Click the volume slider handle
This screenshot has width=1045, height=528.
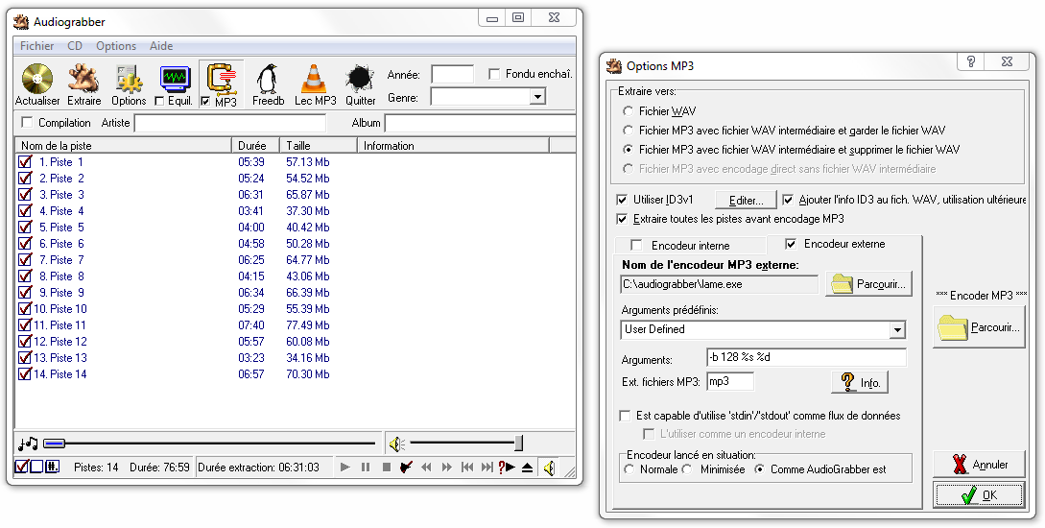(518, 444)
